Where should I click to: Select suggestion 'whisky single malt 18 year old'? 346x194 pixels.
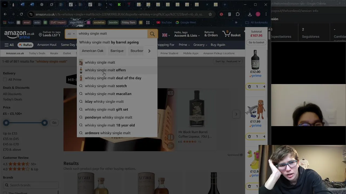coord(117,125)
